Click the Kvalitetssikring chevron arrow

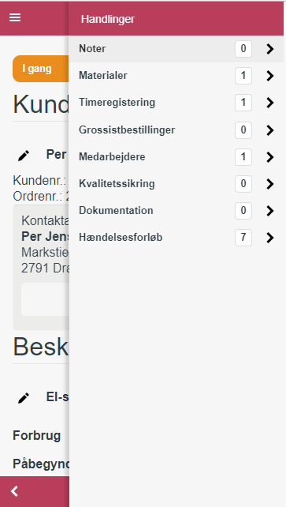(x=270, y=184)
